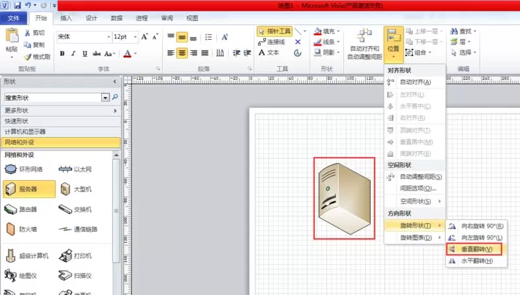Select the Firewall (防火墙) shape
Image resolution: width=520 pixels, height=295 pixels.
[21, 229]
